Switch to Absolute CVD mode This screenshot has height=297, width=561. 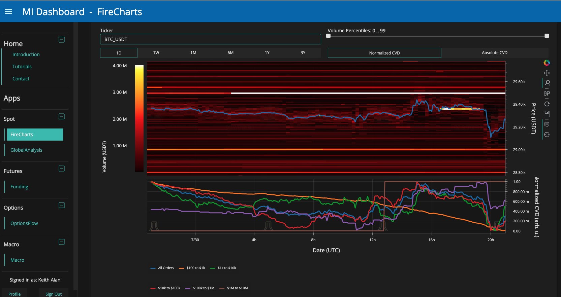[494, 53]
